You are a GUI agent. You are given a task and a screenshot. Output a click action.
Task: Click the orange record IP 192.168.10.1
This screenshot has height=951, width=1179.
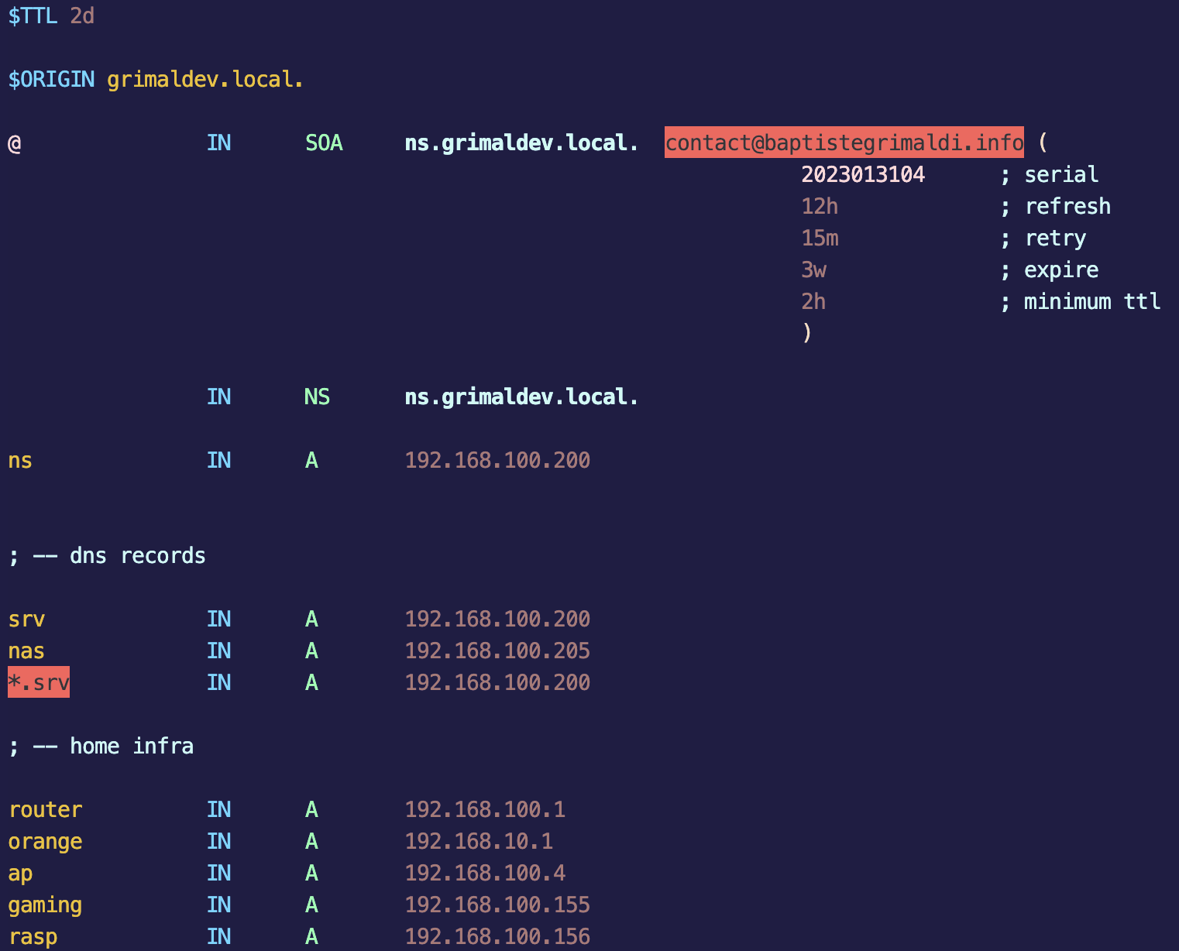[478, 841]
